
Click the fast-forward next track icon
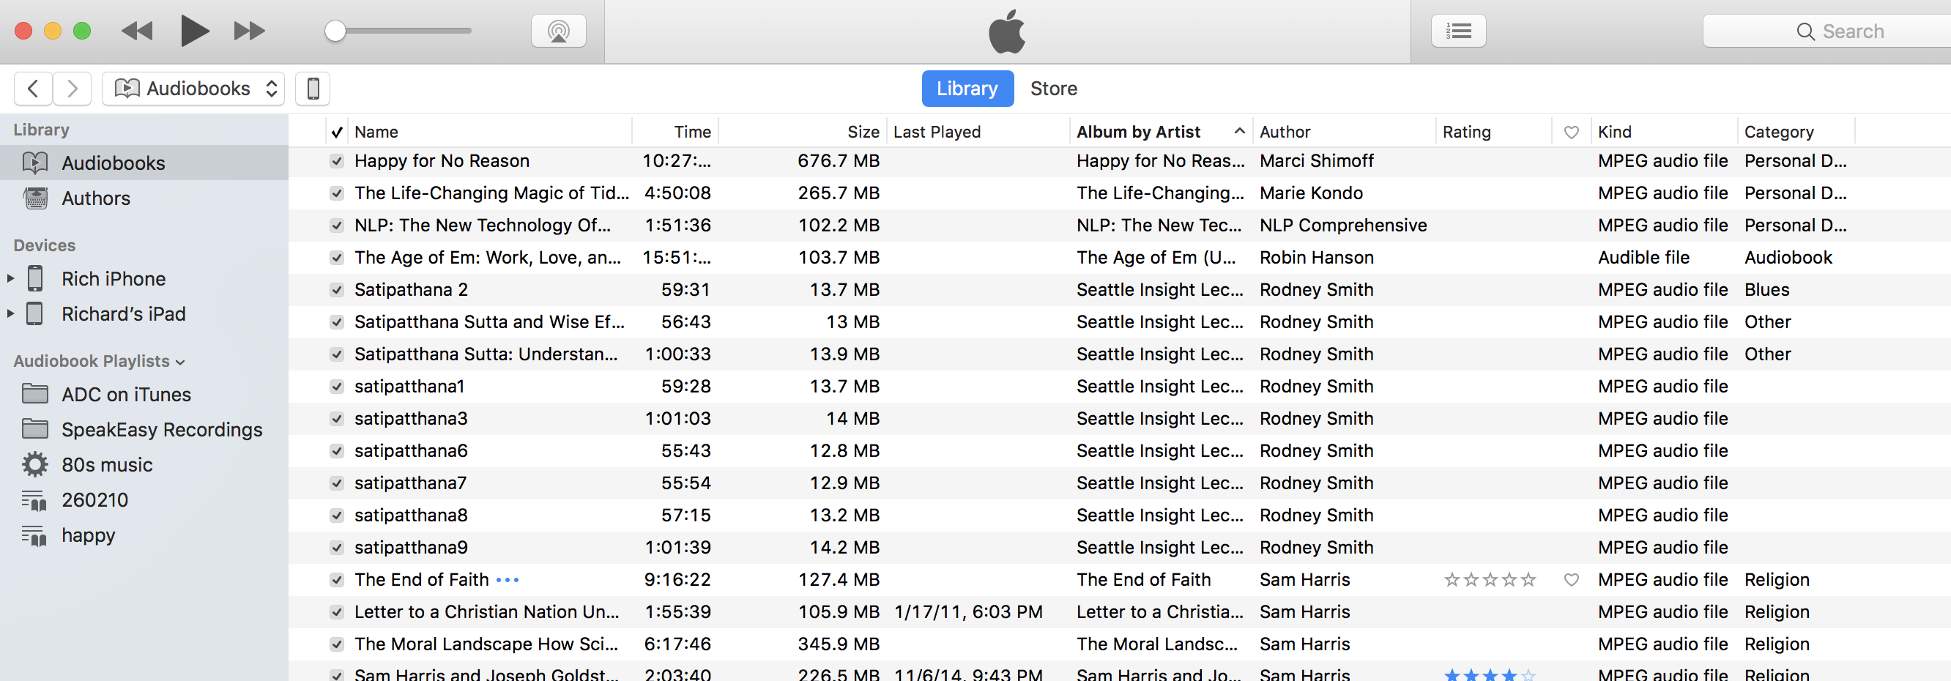pyautogui.click(x=249, y=31)
